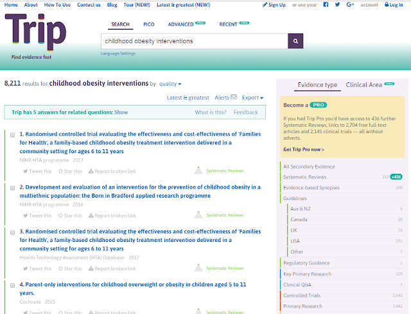The width and height of the screenshot is (411, 314).
Task: Click the magnifier search button
Action: pos(295,41)
